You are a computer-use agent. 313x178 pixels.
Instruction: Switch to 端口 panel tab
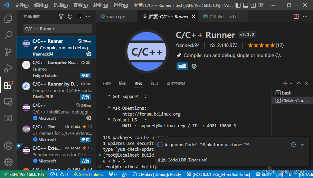coord(154,83)
